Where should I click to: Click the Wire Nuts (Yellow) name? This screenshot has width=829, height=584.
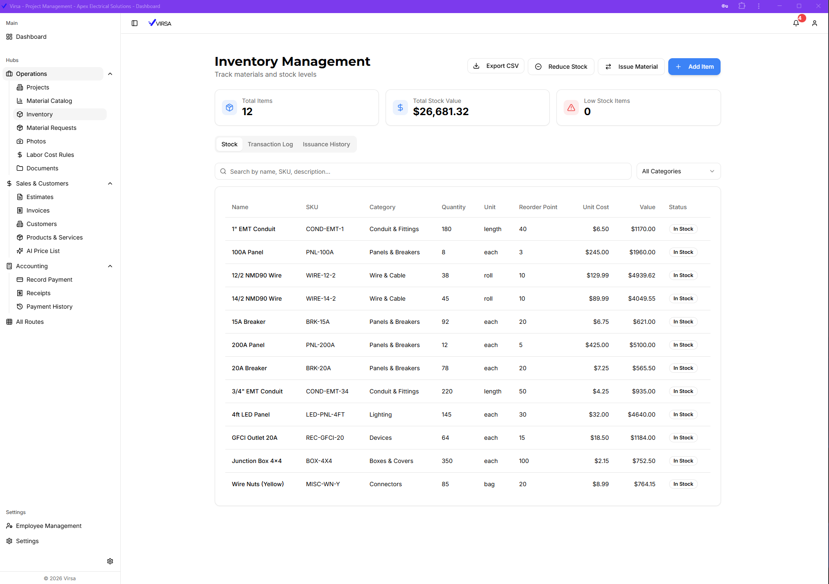click(257, 484)
